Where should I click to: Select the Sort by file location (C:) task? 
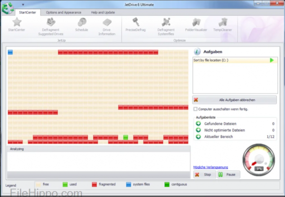click(235, 60)
